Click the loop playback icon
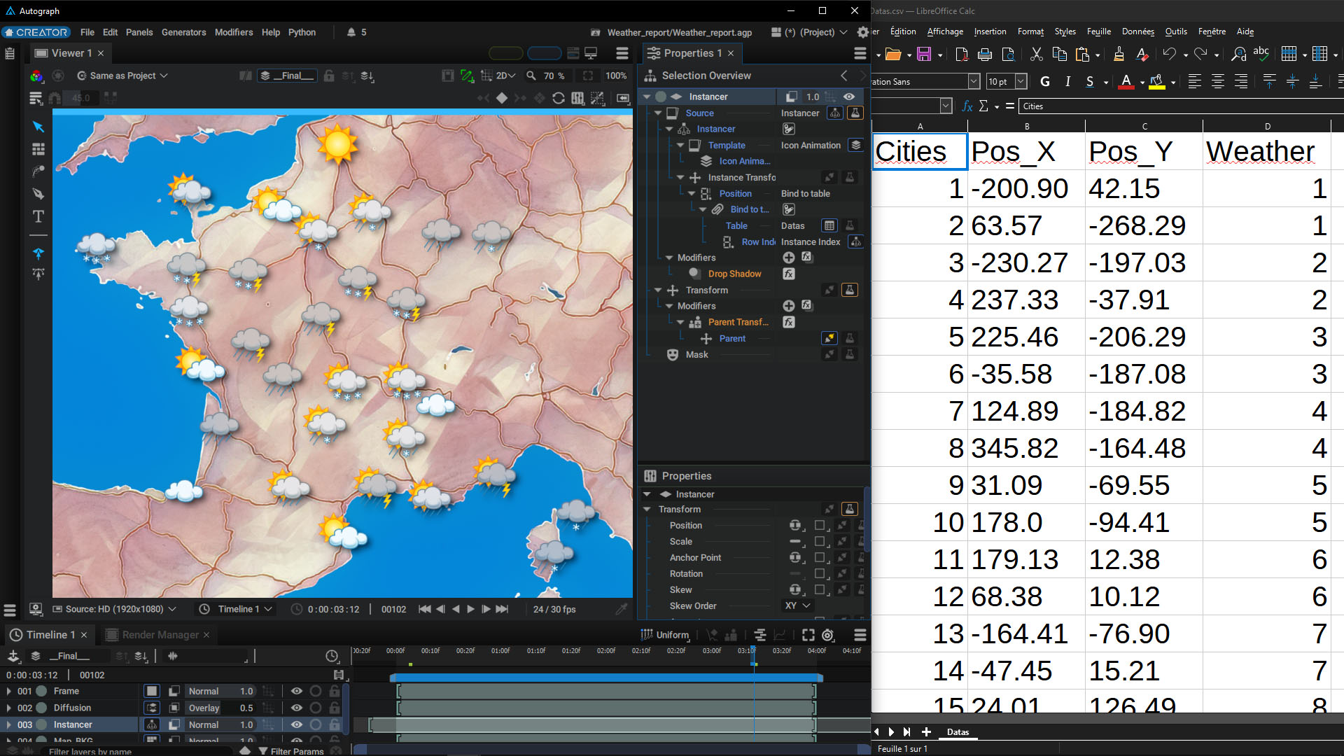 click(x=558, y=98)
